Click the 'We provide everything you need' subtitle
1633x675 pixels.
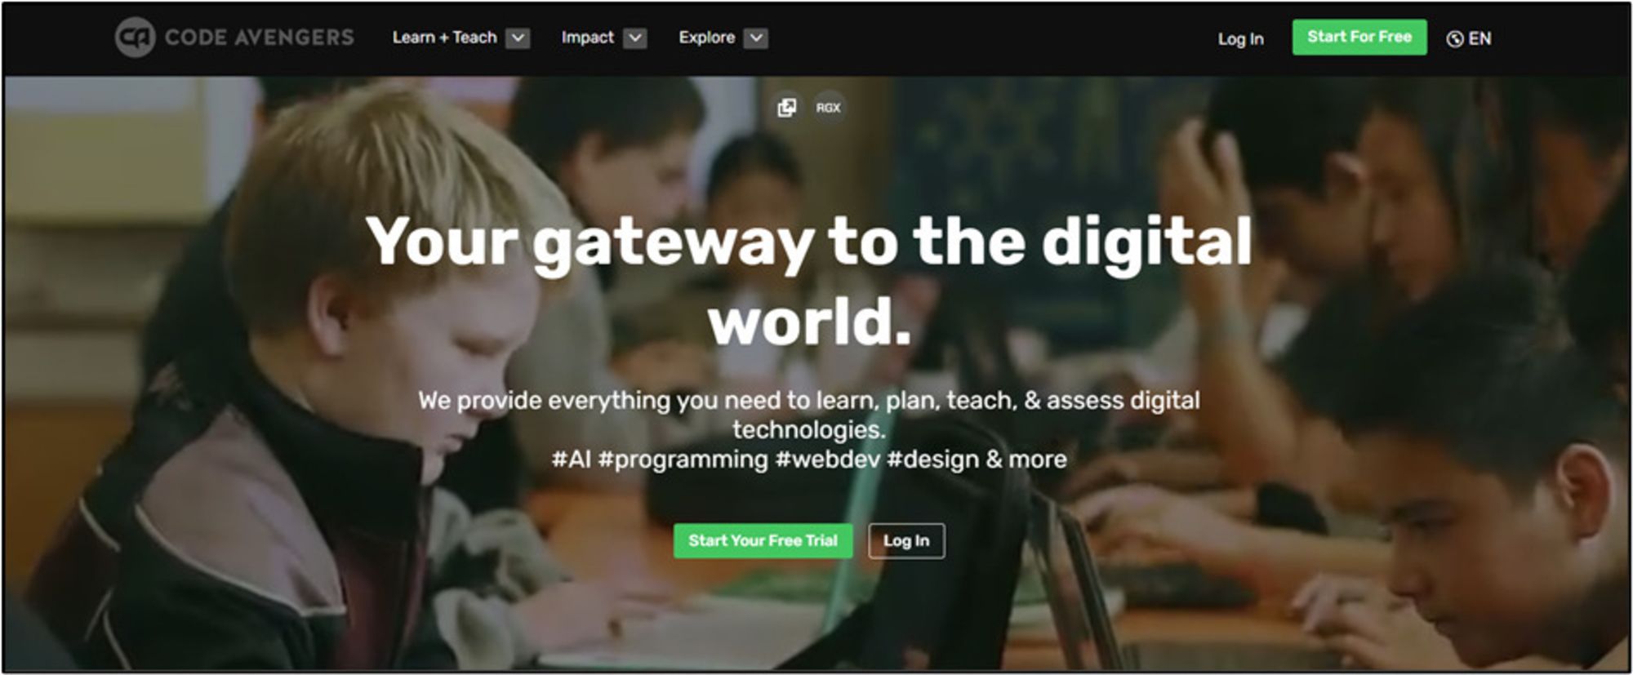809,415
